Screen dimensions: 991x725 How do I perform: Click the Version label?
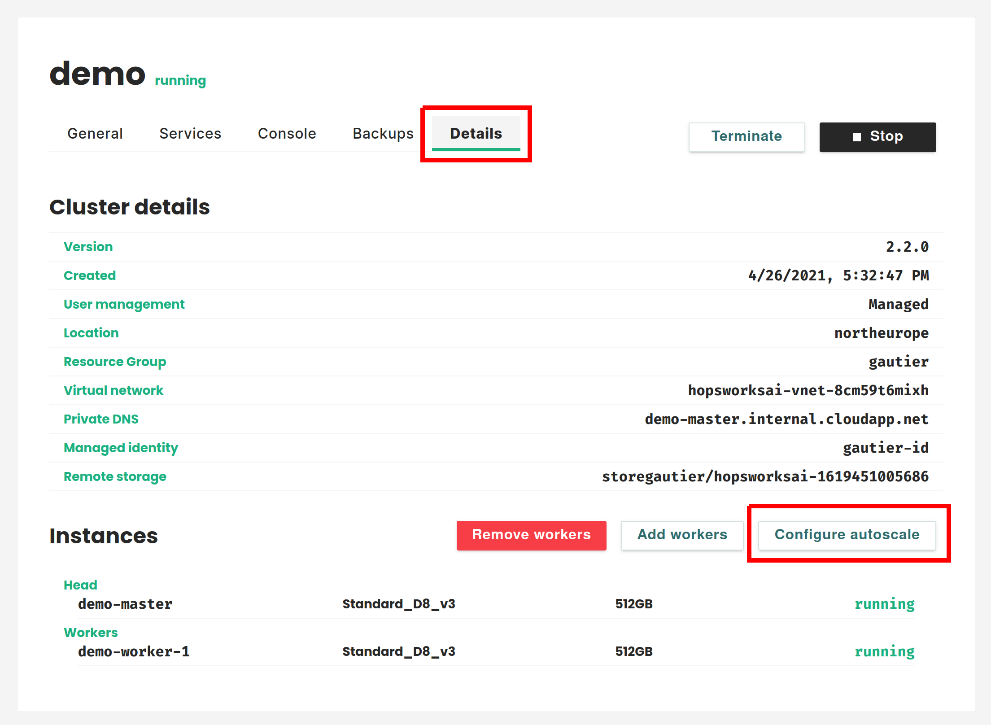pyautogui.click(x=88, y=247)
